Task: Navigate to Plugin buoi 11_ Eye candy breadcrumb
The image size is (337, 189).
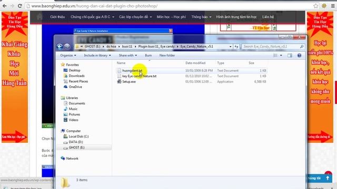Action: 156,47
